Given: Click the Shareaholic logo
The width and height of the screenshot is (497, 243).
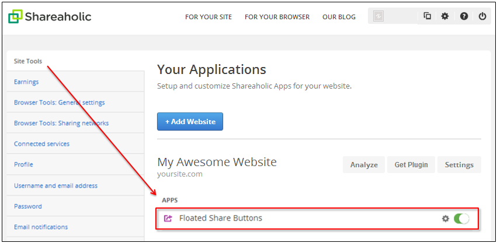Looking at the screenshot, I should 50,16.
